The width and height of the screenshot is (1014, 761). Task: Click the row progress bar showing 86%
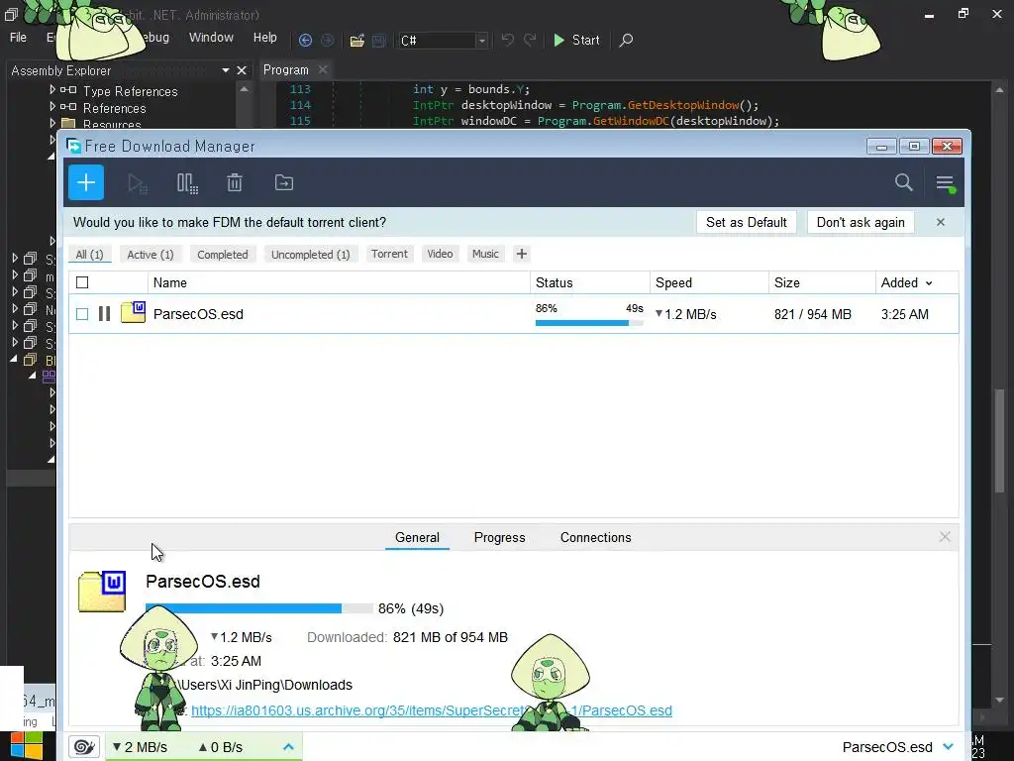coord(589,322)
